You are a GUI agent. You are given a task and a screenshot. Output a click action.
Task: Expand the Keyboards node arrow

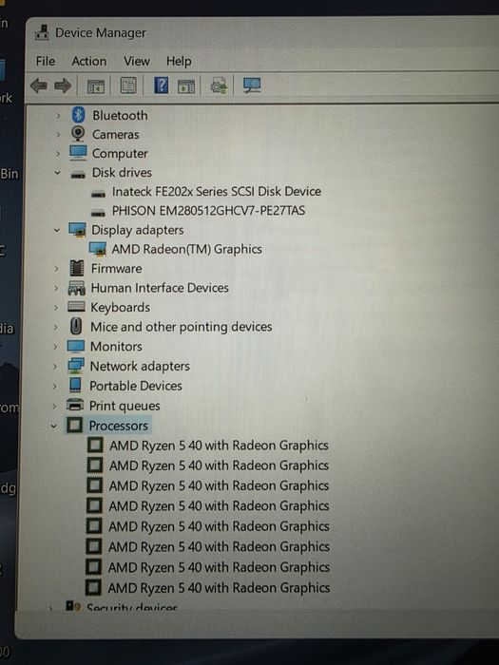click(x=55, y=308)
